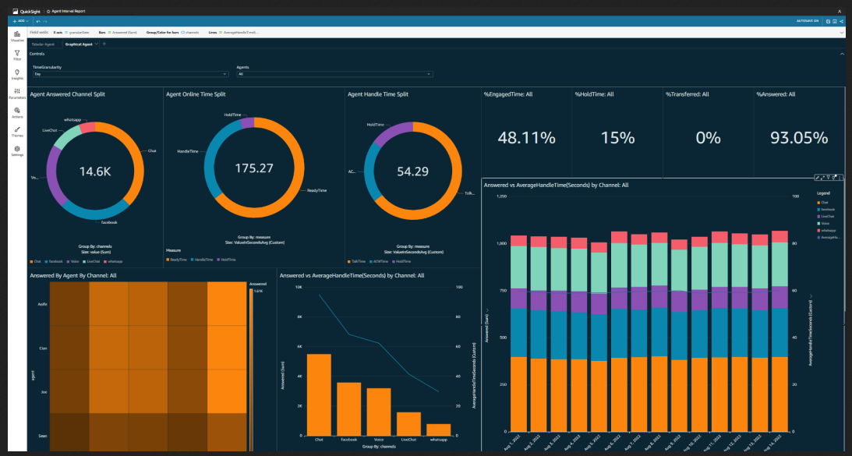Click the LiveChat legend swatch in stacked chart
This screenshot has width=852, height=456.
coord(818,217)
